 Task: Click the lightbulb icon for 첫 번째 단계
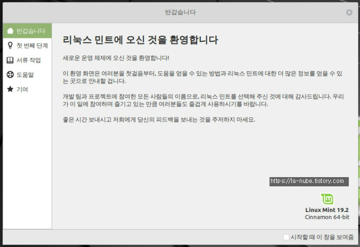click(10, 45)
